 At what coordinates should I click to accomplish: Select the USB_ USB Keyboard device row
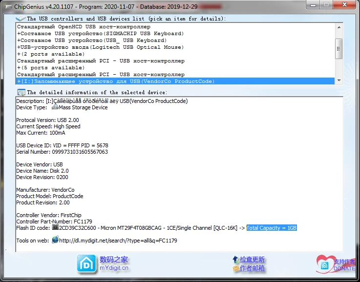click(175, 40)
